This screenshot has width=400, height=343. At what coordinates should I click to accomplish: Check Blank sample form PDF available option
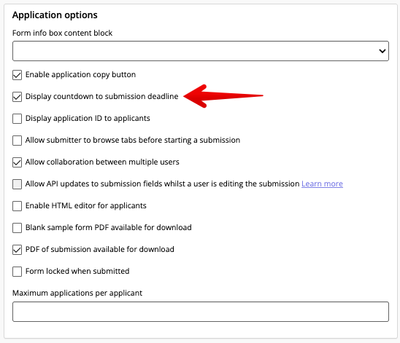click(x=17, y=228)
